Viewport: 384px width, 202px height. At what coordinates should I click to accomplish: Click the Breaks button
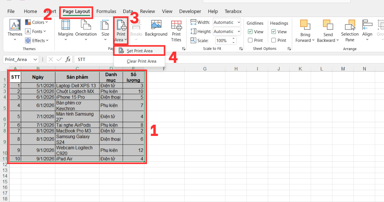click(136, 30)
